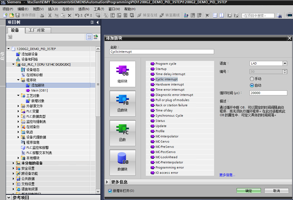This screenshot has width=293, height=200.
Task: Select the 自动 automatic numbering radio button
Action: 252,85
